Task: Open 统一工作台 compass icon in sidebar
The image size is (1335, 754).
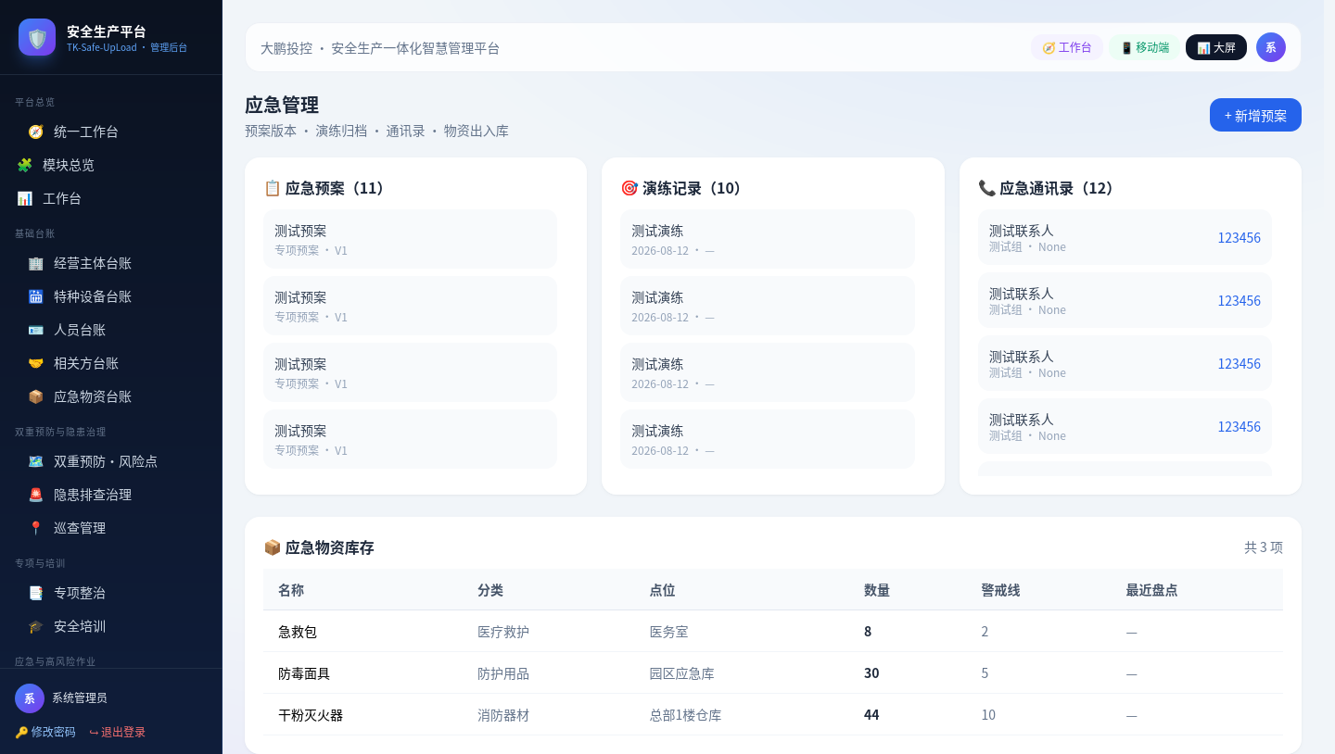Action: 36,132
